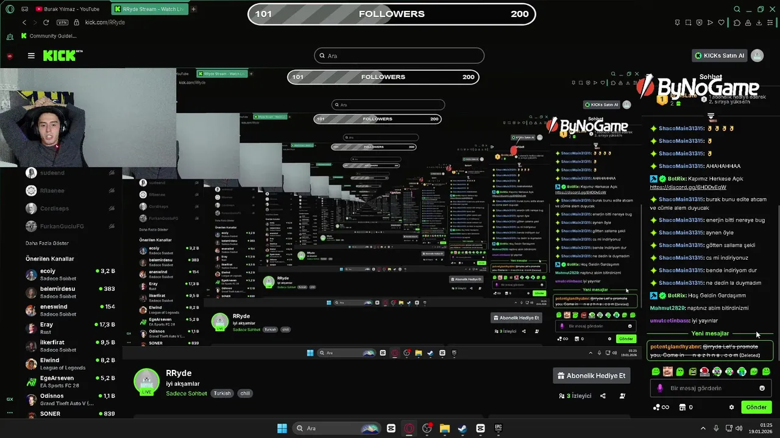Open the belemirdesu channel
This screenshot has width=780, height=438.
(70, 292)
